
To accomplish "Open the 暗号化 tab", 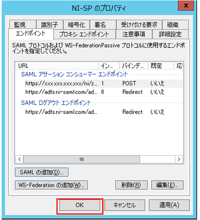I will tap(77, 24).
